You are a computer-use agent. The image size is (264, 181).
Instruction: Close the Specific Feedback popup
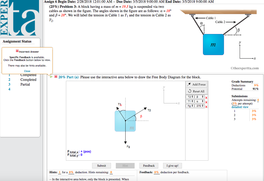pos(27,71)
